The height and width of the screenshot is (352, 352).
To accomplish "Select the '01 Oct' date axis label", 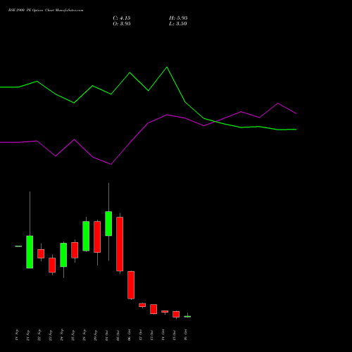I will (x=107, y=335).
